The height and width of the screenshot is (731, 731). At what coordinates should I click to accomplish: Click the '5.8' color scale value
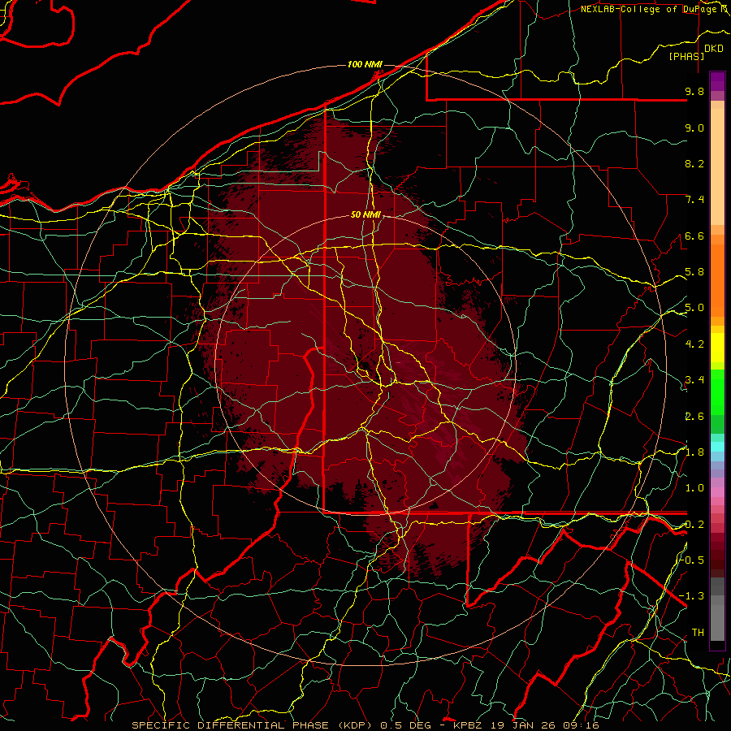click(694, 272)
